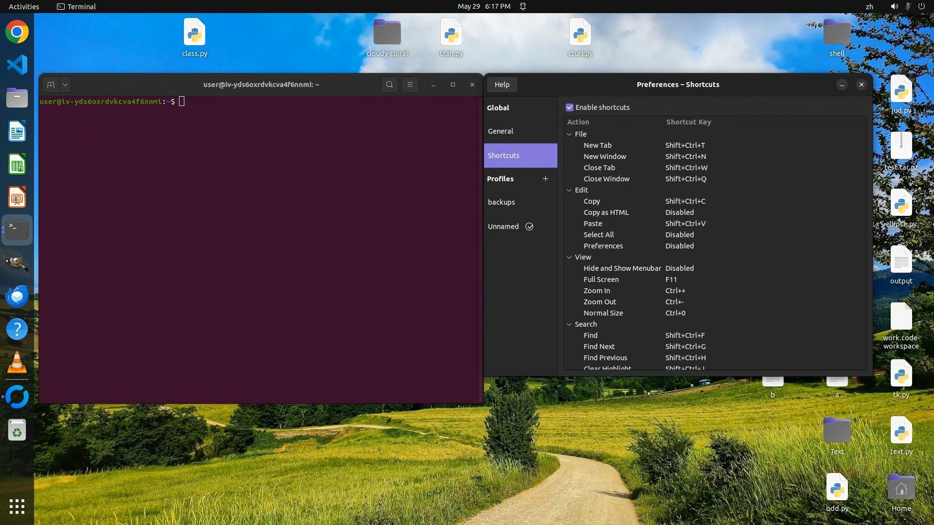The image size is (934, 525).
Task: Add a new profile with plus icon
Action: pyautogui.click(x=545, y=179)
